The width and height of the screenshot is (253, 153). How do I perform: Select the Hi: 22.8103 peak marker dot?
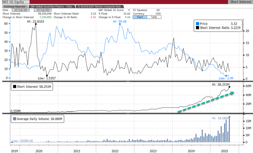(x=36, y=24)
